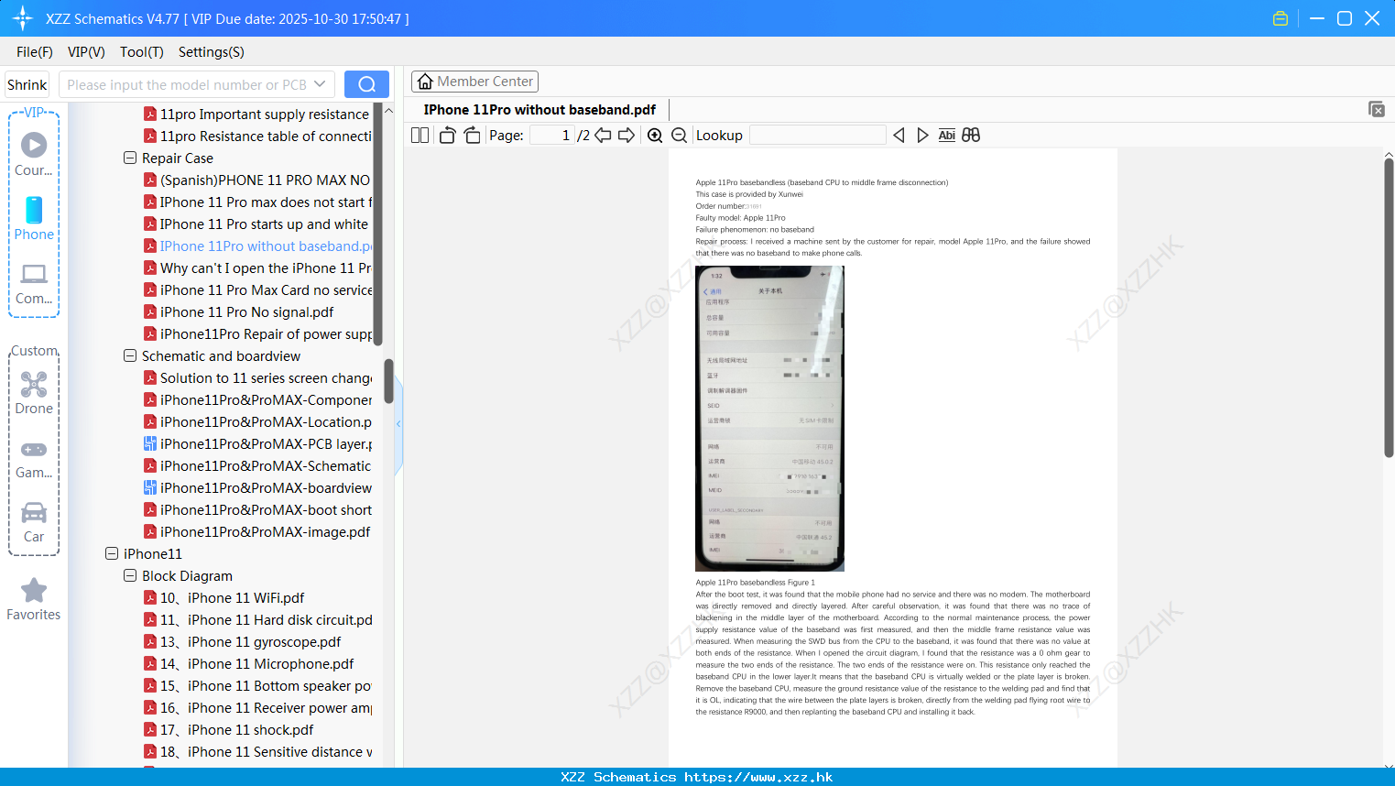The height and width of the screenshot is (786, 1395).
Task: Click the Shrink button
Action: click(27, 84)
